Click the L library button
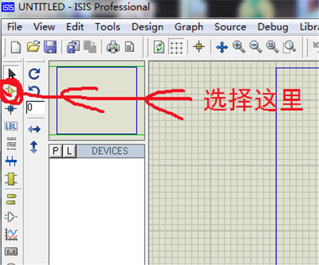This screenshot has height=265, width=319. coord(69,151)
